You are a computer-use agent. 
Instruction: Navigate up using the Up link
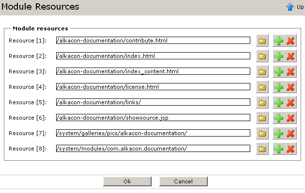[x=300, y=7]
